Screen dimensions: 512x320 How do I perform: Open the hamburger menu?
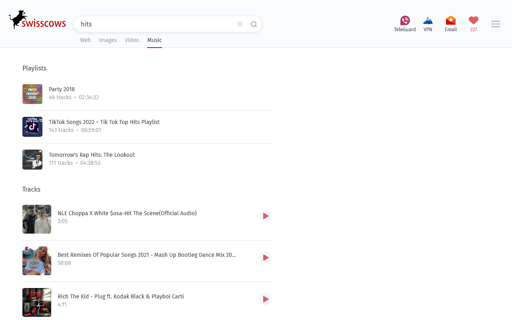tap(496, 24)
